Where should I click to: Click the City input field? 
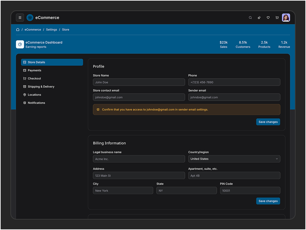click(x=123, y=191)
